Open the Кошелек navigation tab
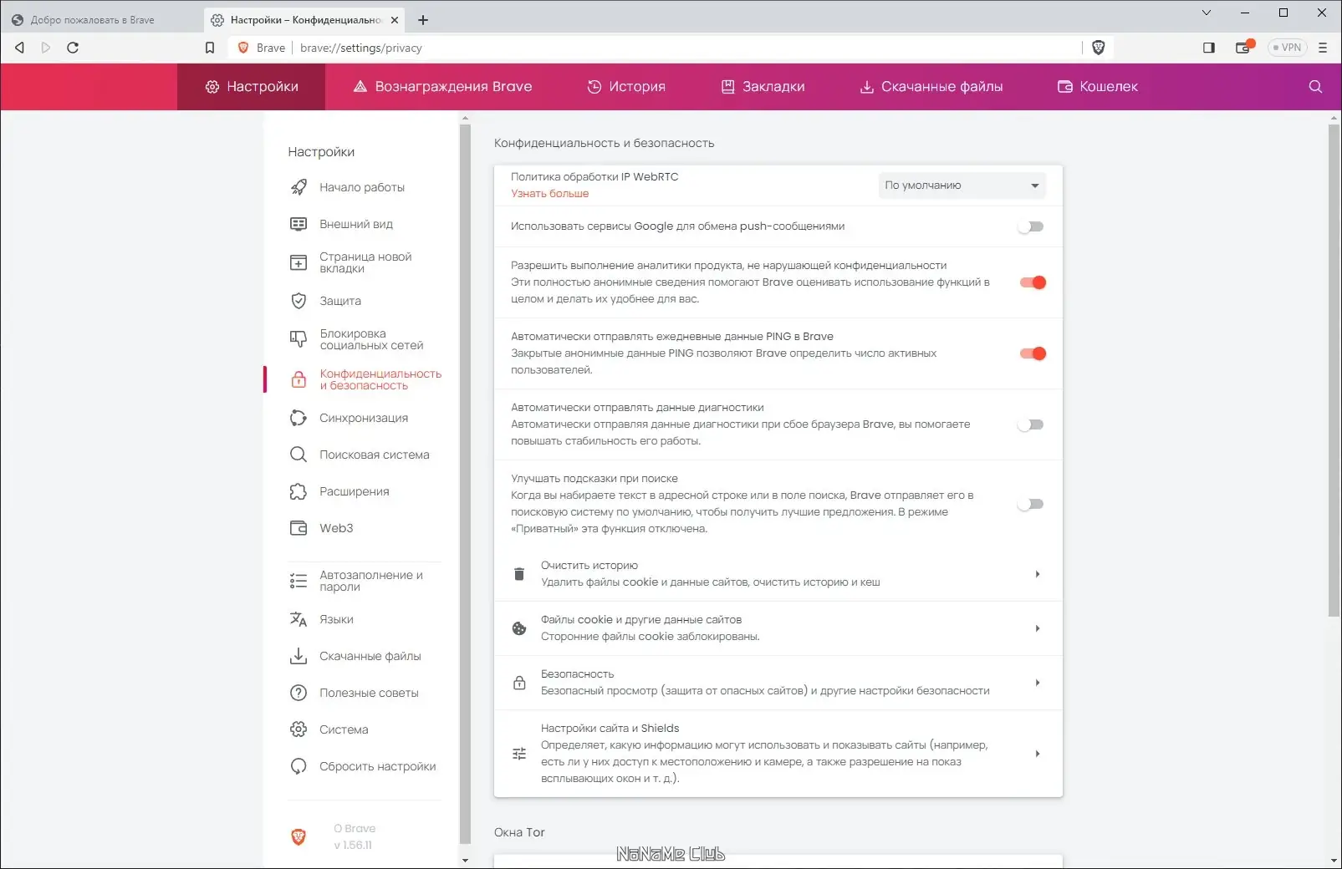This screenshot has width=1342, height=869. (x=1098, y=87)
